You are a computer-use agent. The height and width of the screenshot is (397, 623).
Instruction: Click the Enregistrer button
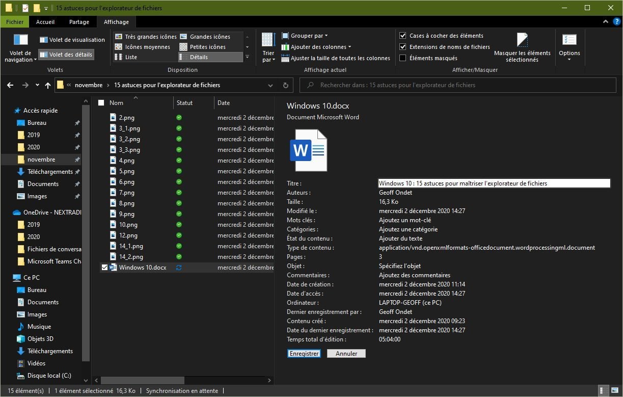(x=304, y=353)
